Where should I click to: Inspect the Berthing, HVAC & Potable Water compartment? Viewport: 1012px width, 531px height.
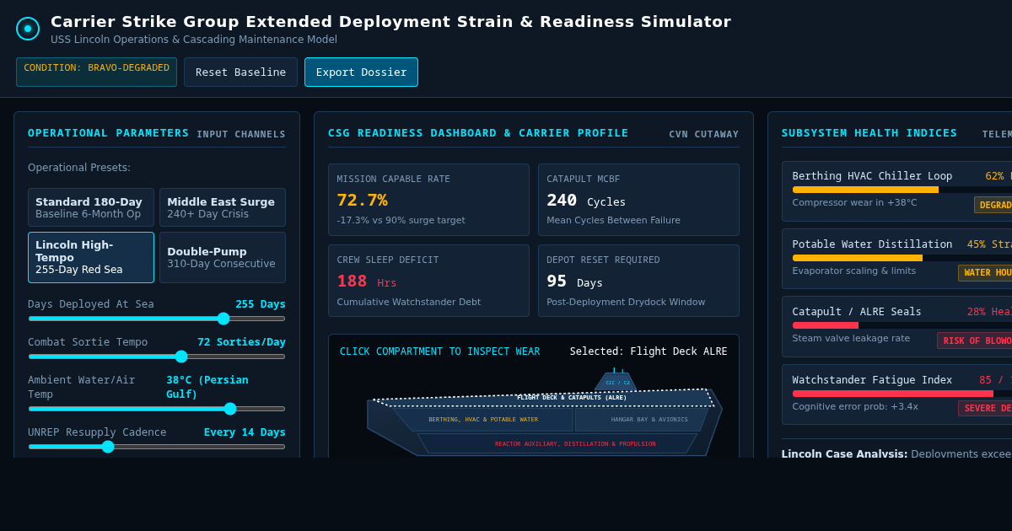point(483,419)
